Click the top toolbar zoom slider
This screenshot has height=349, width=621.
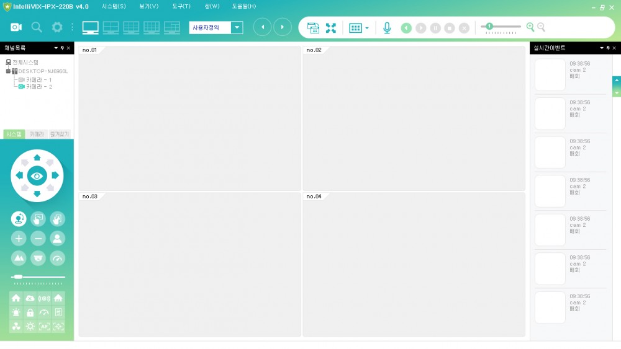click(501, 27)
